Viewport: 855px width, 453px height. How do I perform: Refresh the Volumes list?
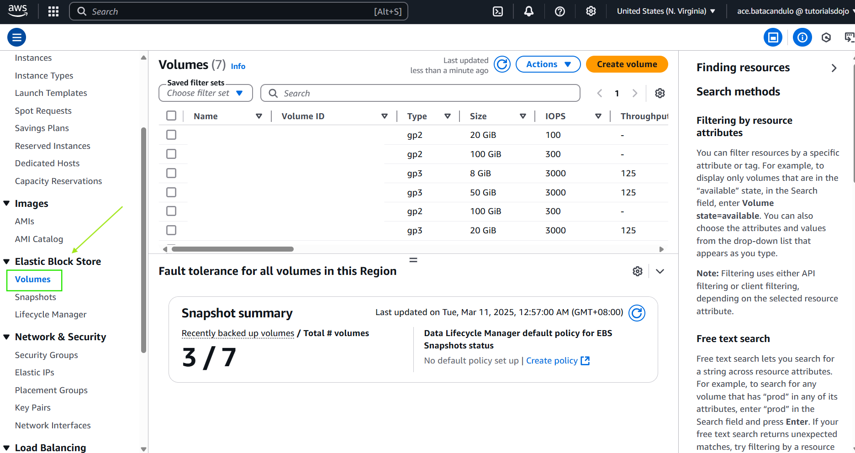coord(502,64)
